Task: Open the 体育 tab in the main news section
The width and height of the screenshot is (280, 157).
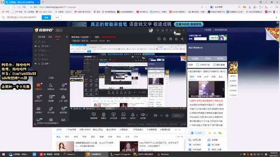Action: click(x=110, y=137)
